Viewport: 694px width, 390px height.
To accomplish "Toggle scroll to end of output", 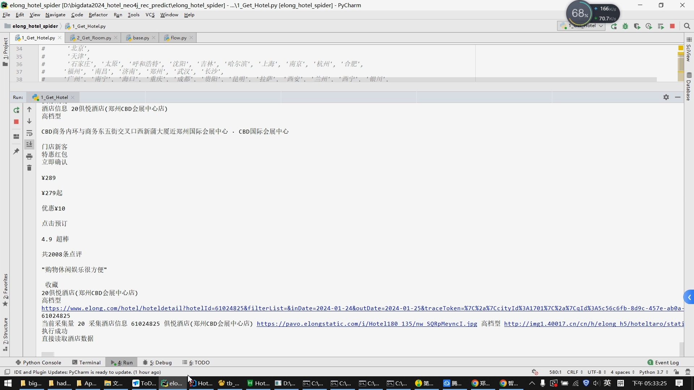I will 29,144.
